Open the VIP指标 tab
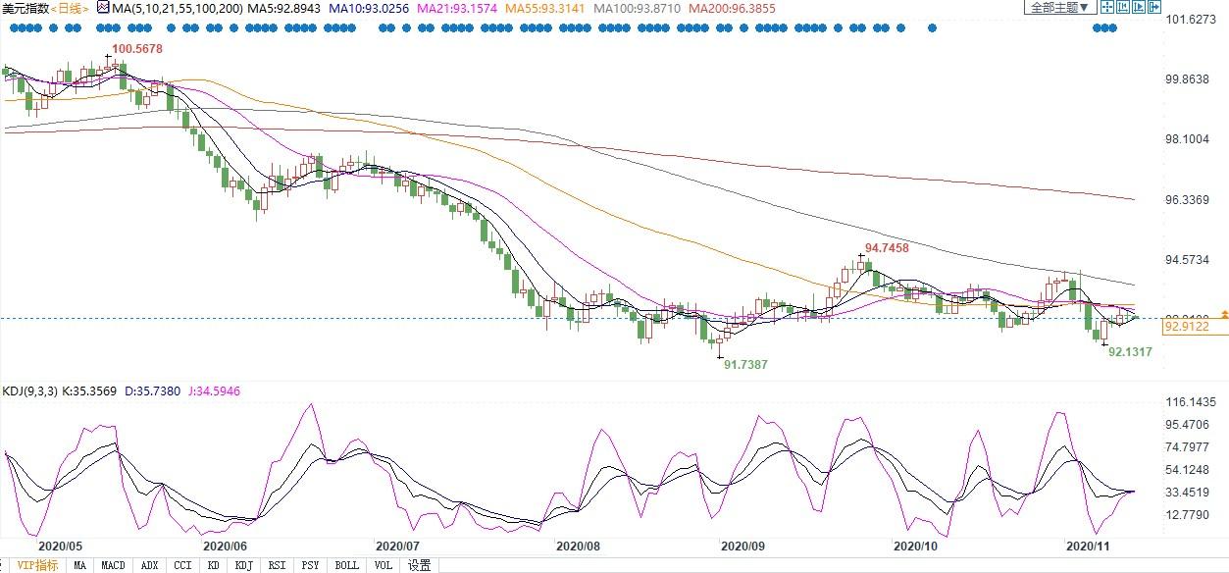 pos(34,565)
